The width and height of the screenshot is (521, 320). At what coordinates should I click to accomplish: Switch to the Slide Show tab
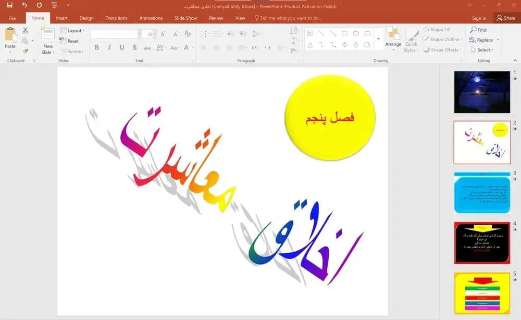point(186,18)
